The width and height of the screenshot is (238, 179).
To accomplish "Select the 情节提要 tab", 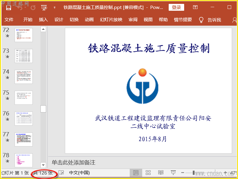I will coord(183,19).
